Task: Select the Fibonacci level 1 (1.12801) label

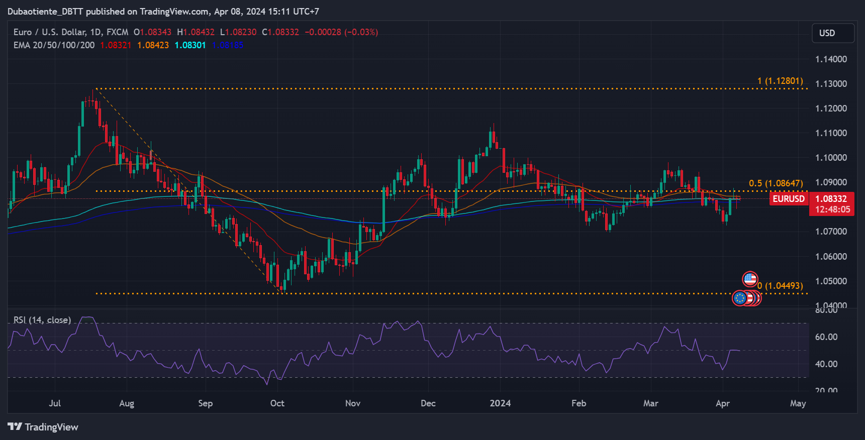Action: click(x=780, y=81)
